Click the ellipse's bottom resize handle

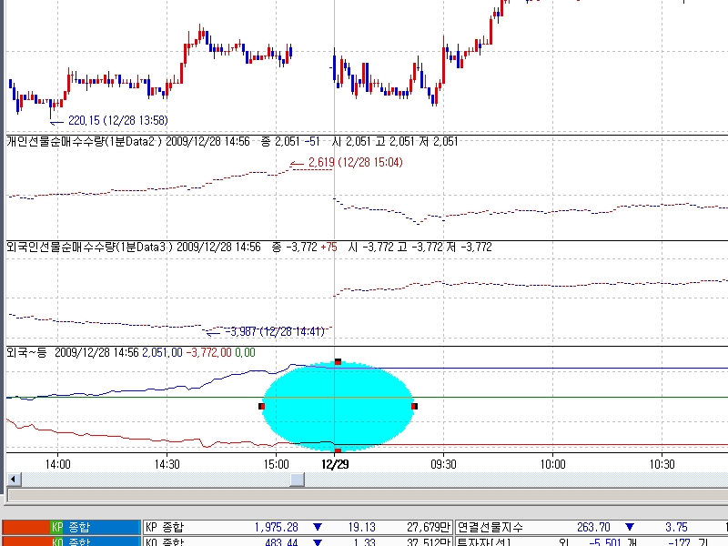point(338,450)
